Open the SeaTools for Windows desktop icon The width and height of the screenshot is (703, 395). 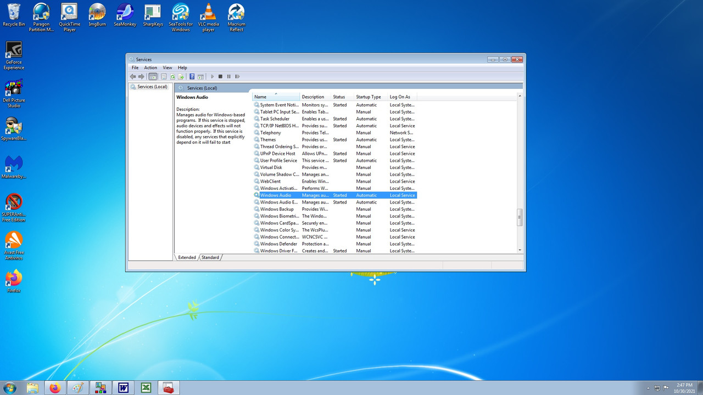(x=181, y=18)
